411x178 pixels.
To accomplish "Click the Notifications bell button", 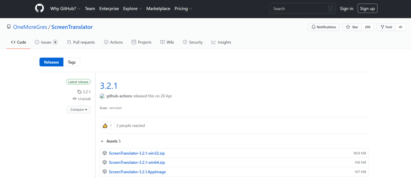I will coord(324,27).
